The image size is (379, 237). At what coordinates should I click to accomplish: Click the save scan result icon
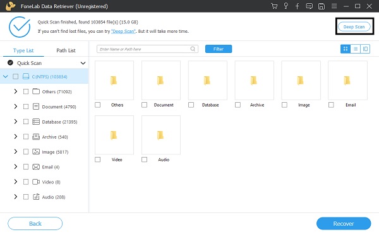click(x=322, y=6)
